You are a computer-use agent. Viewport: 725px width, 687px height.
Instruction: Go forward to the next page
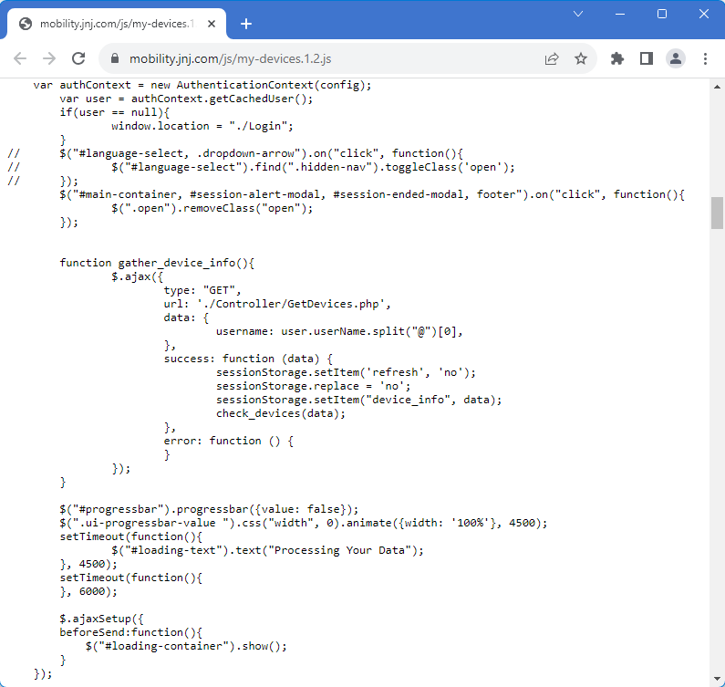pos(49,58)
